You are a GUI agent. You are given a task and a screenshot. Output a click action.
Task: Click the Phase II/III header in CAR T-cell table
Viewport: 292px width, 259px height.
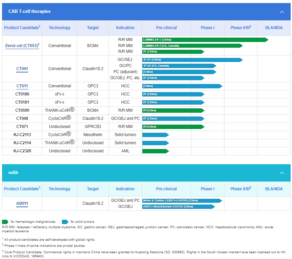241,27
